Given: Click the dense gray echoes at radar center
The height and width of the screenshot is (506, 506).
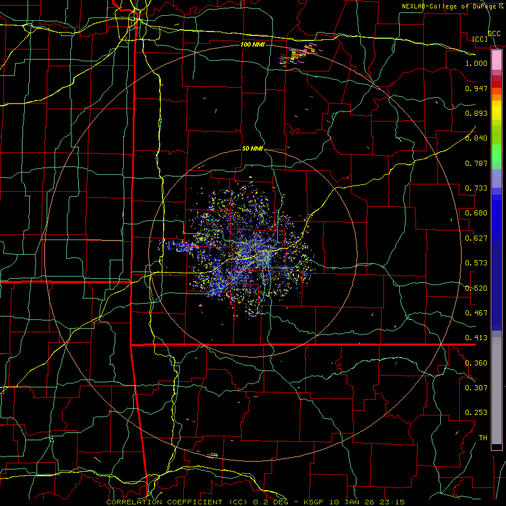Looking at the screenshot, I should coord(255,254).
